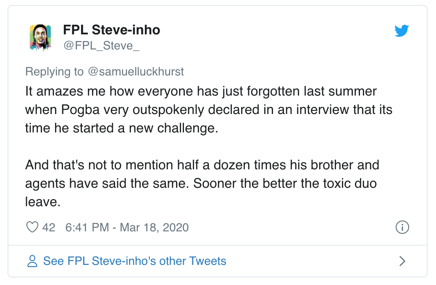Open the information icon next to the tweet

click(x=402, y=227)
